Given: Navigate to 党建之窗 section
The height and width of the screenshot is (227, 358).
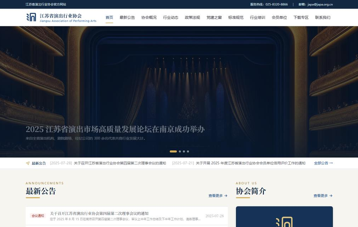Looking at the screenshot, I should [x=214, y=17].
